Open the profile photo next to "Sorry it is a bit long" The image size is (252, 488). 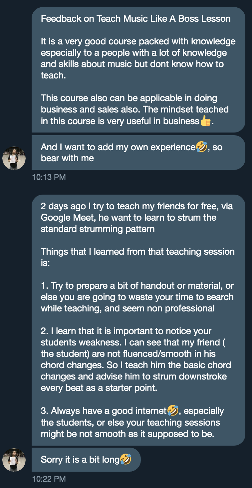point(14,460)
